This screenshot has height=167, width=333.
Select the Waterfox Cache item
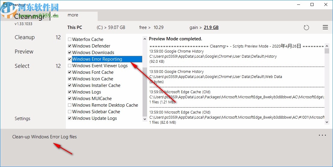coord(88,39)
